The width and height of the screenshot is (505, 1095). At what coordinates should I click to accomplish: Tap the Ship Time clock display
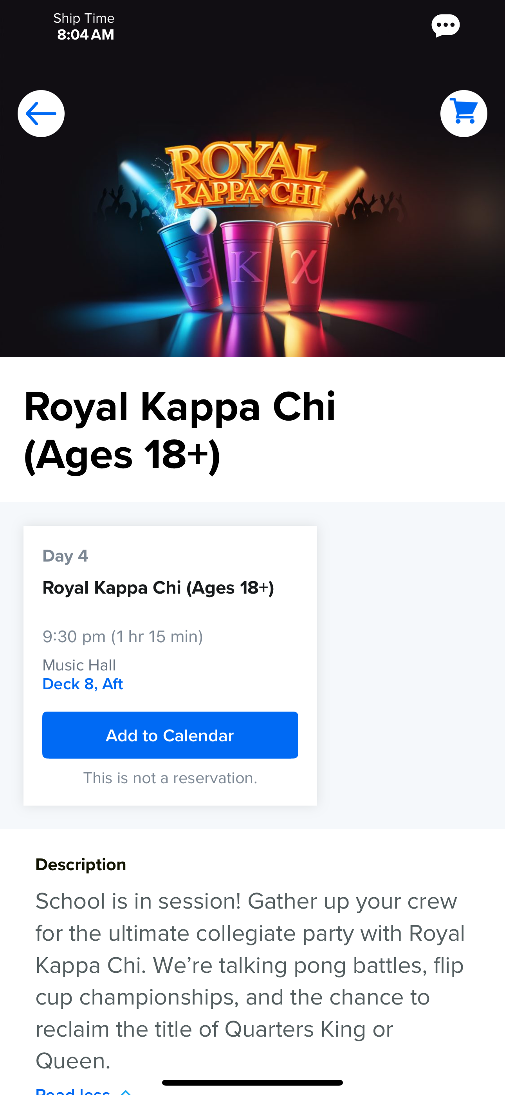pos(84,26)
